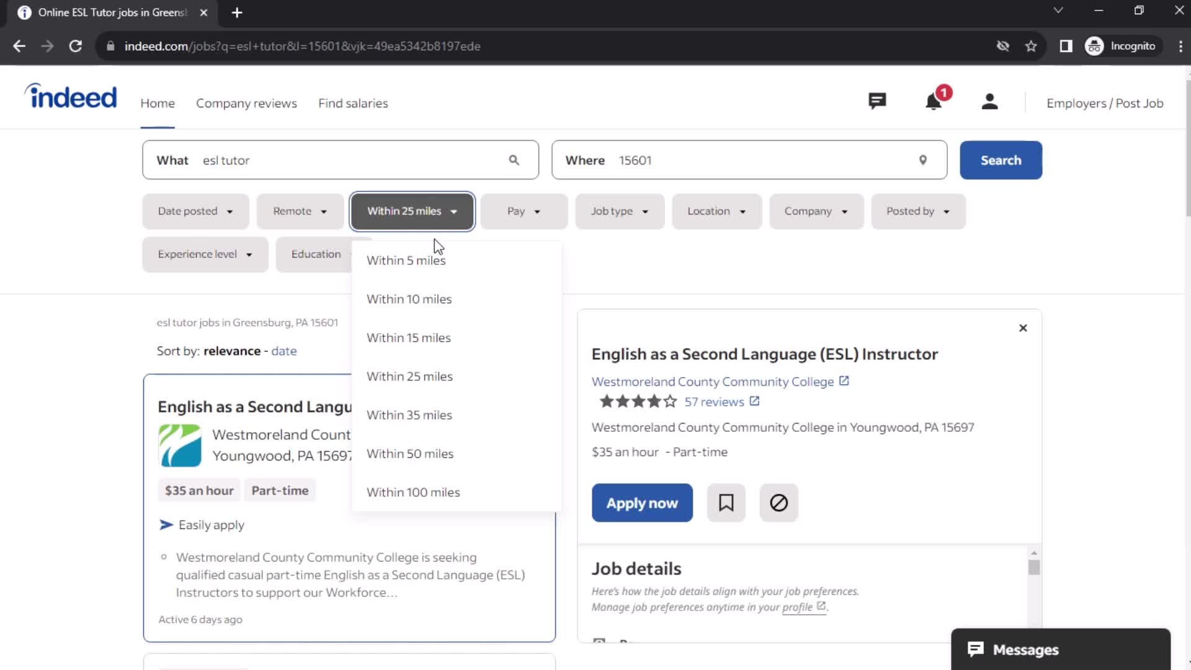The height and width of the screenshot is (670, 1191).
Task: Click the date sort option link
Action: point(283,350)
